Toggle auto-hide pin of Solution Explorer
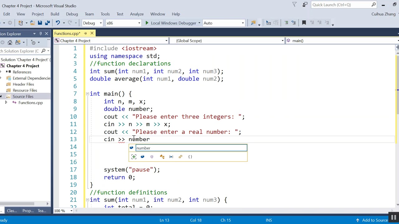Screen dimensions: 399x224 pyautogui.click(x=41, y=34)
